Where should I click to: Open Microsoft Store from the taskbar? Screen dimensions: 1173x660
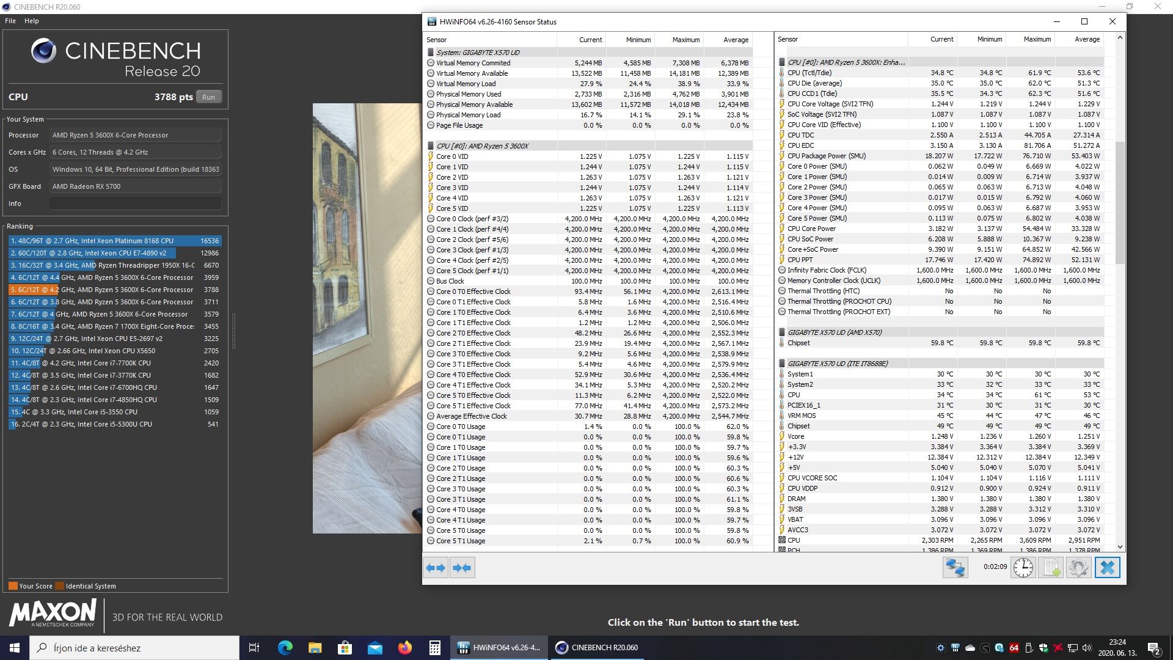[345, 648]
